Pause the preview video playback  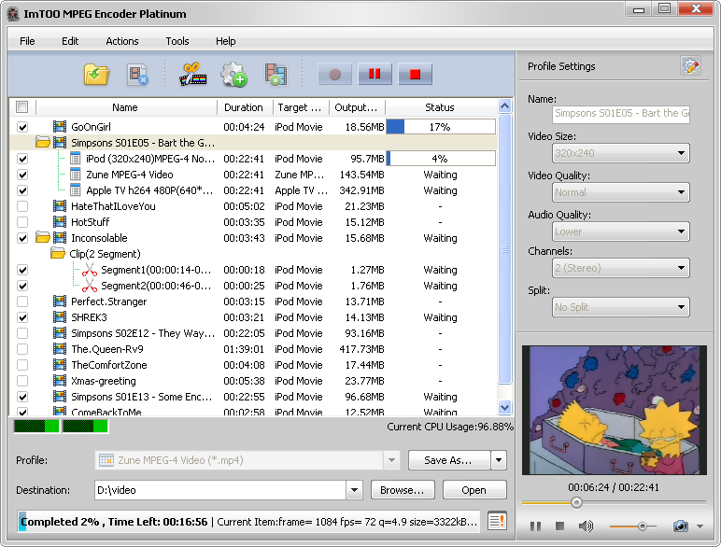(535, 526)
